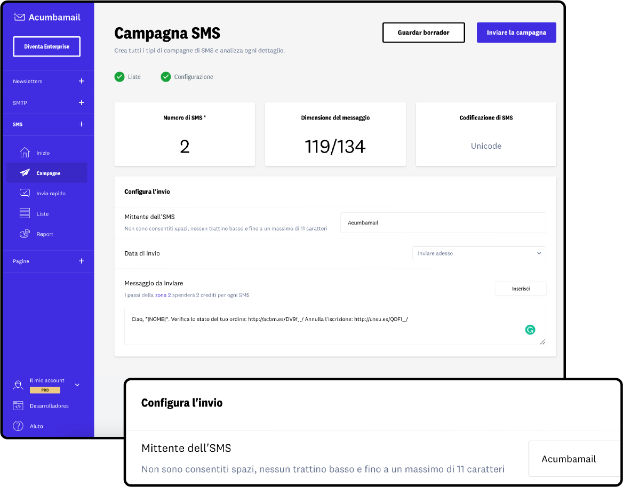Expand the SMTP section
Screen dimensions: 623x487
coord(81,102)
